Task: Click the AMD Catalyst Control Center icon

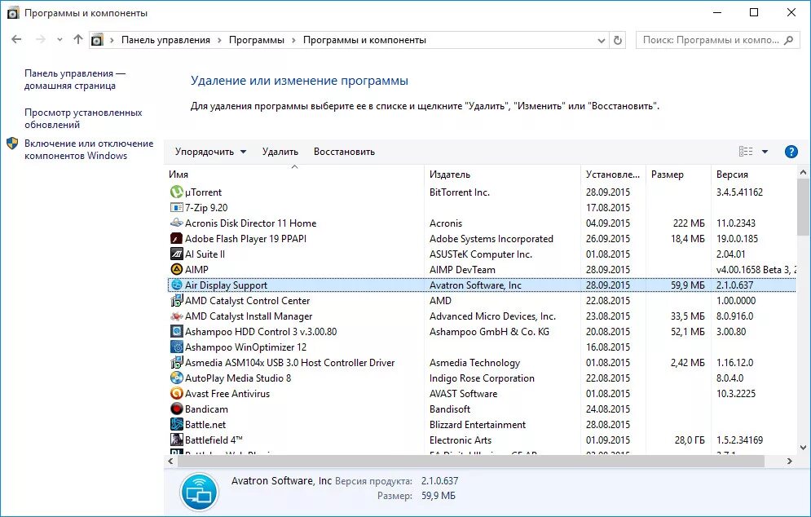Action: [x=176, y=301]
